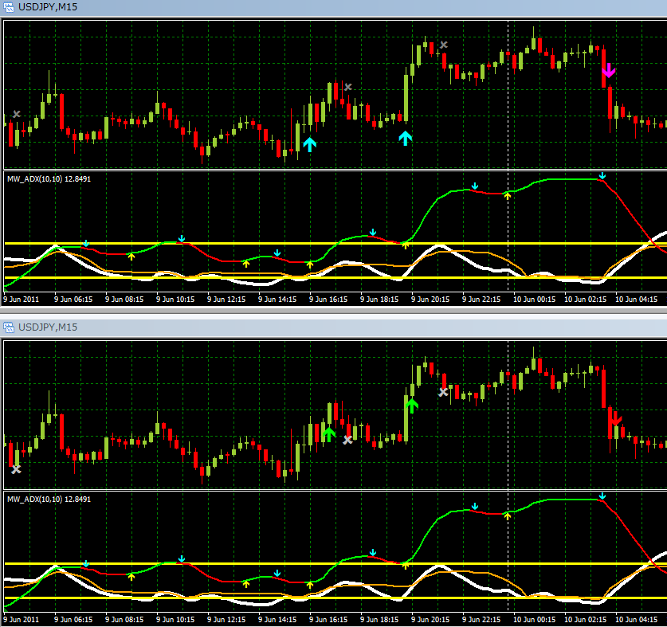The width and height of the screenshot is (667, 627).
Task: Click the leftmost gray X marker in bottom chart
Action: pyautogui.click(x=16, y=469)
